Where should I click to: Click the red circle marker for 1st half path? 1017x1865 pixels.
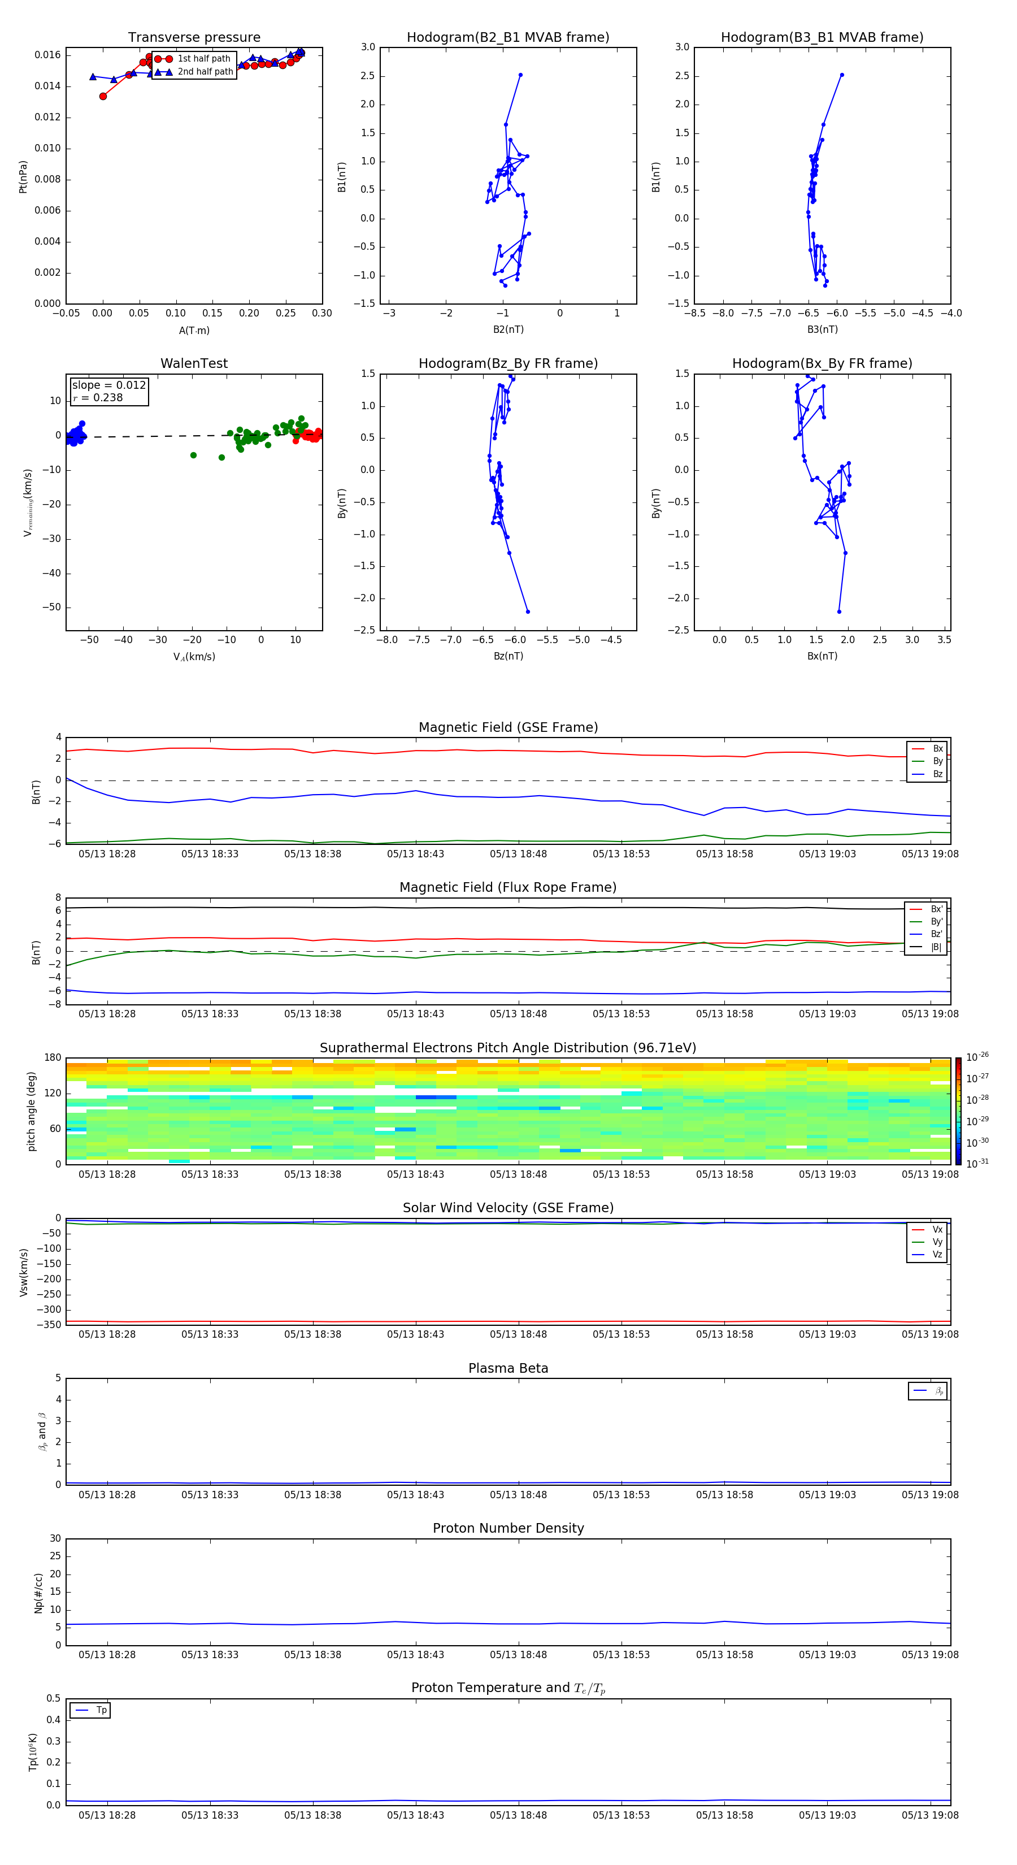pyautogui.click(x=163, y=59)
